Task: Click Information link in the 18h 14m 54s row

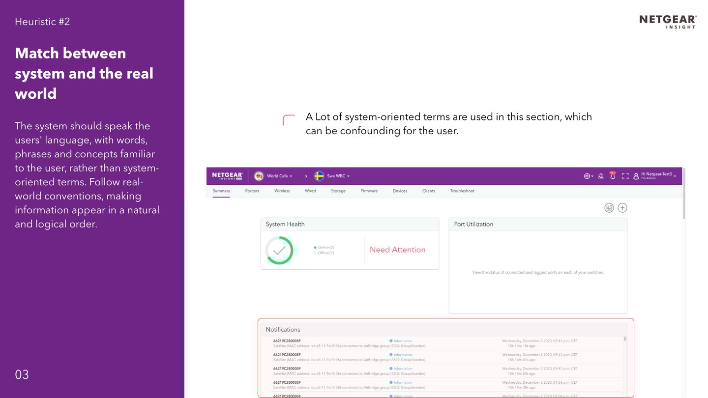Action: point(401,369)
